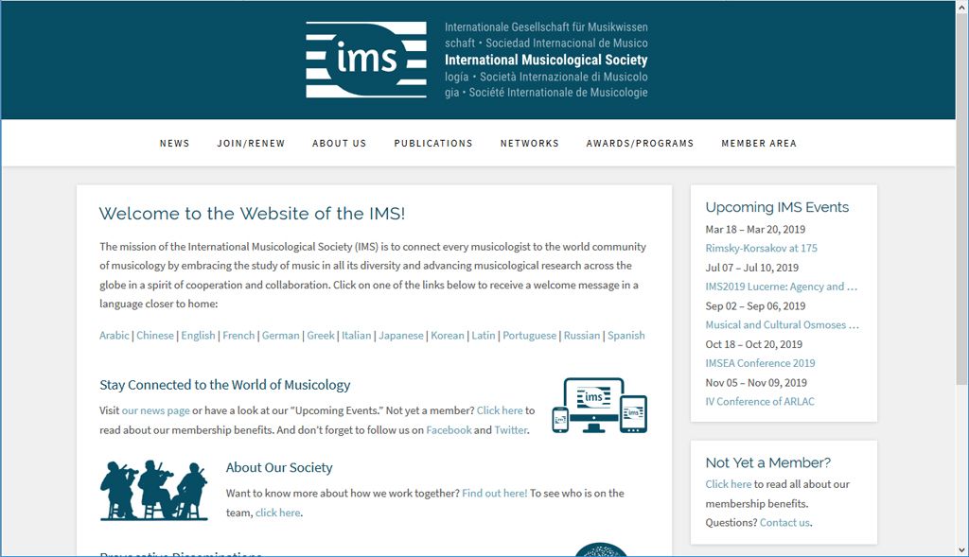
Task: Click the 'Find out here!' link
Action: point(494,494)
